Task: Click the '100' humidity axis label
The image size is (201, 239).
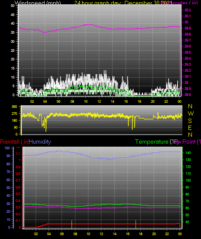Action: [7, 148]
